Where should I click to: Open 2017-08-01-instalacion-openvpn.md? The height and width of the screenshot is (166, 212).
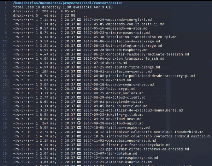118,71
